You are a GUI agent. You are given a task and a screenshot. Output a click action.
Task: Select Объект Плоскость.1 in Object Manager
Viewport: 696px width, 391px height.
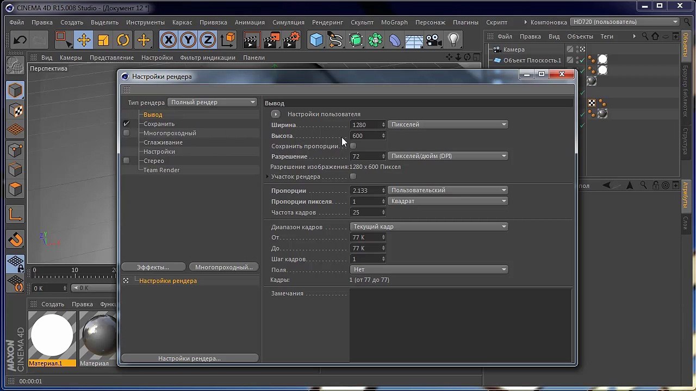pyautogui.click(x=532, y=60)
